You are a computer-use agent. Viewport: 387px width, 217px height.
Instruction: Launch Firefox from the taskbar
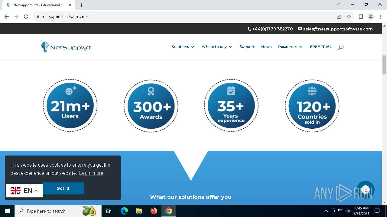(154, 211)
